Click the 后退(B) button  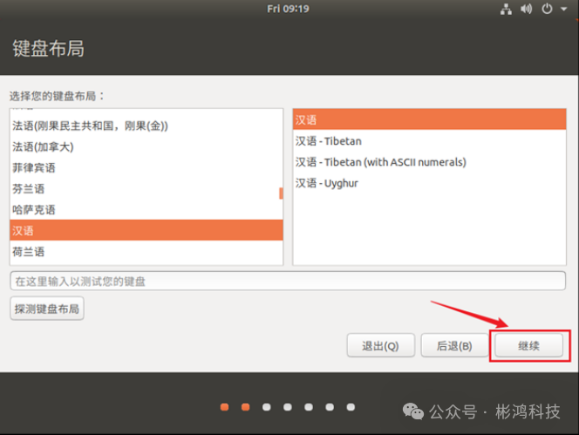tap(454, 345)
